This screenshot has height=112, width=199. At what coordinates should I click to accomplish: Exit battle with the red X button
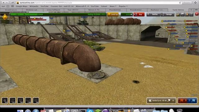pos(197,14)
